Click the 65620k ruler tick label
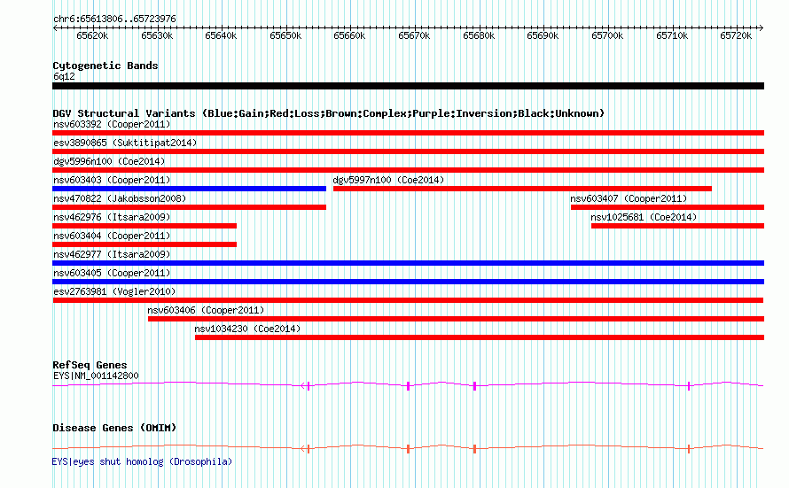Image resolution: width=789 pixels, height=488 pixels. click(x=92, y=35)
